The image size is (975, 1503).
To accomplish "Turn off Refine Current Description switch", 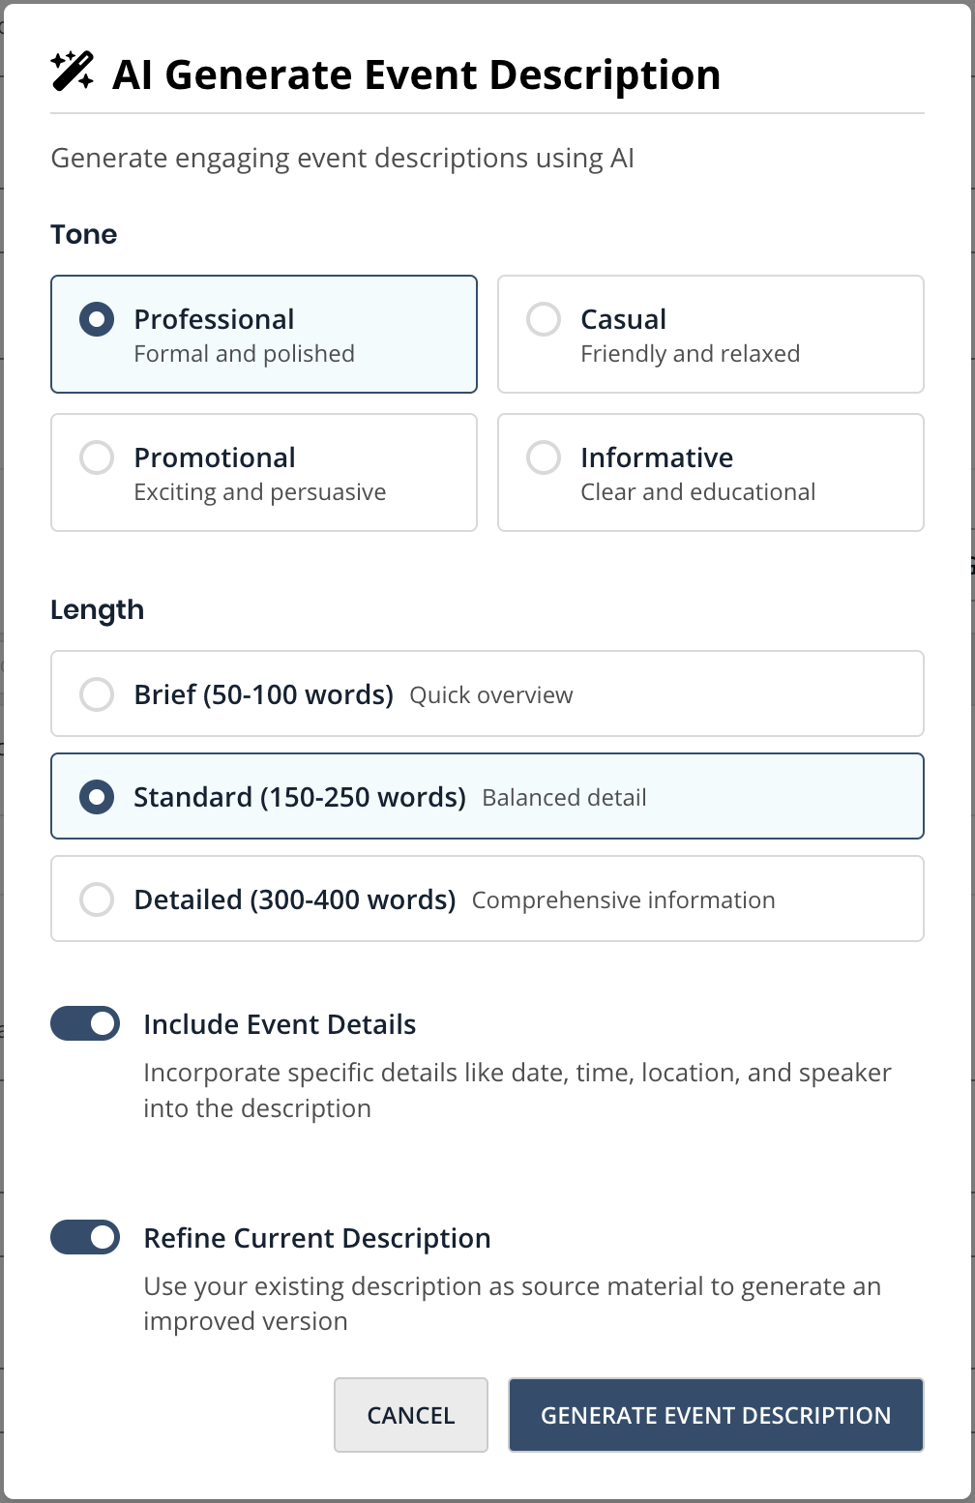I will [85, 1237].
